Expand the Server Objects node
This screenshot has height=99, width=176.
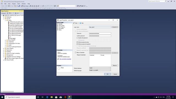4,48
